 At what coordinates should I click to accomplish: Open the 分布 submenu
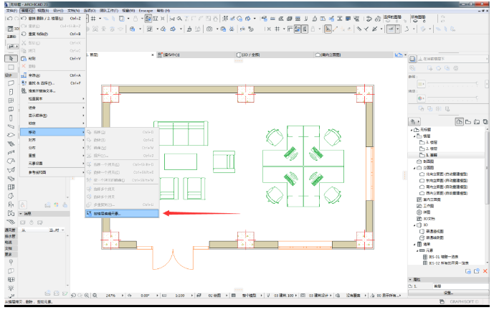pyautogui.click(x=52, y=148)
